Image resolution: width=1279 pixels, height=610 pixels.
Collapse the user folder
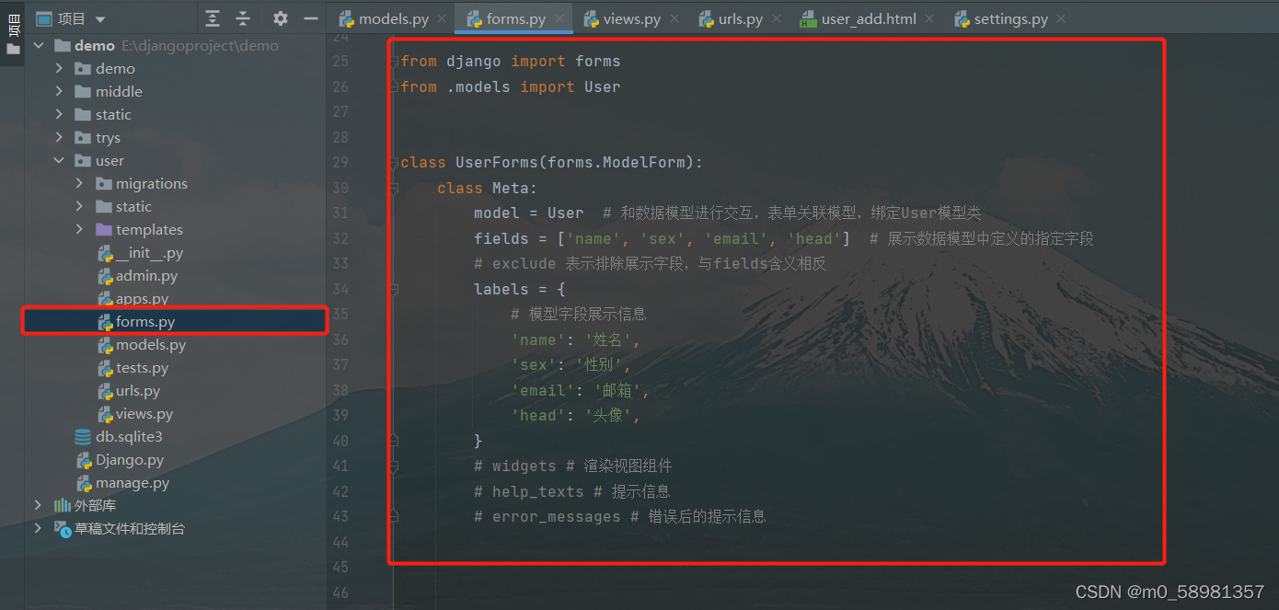point(59,160)
